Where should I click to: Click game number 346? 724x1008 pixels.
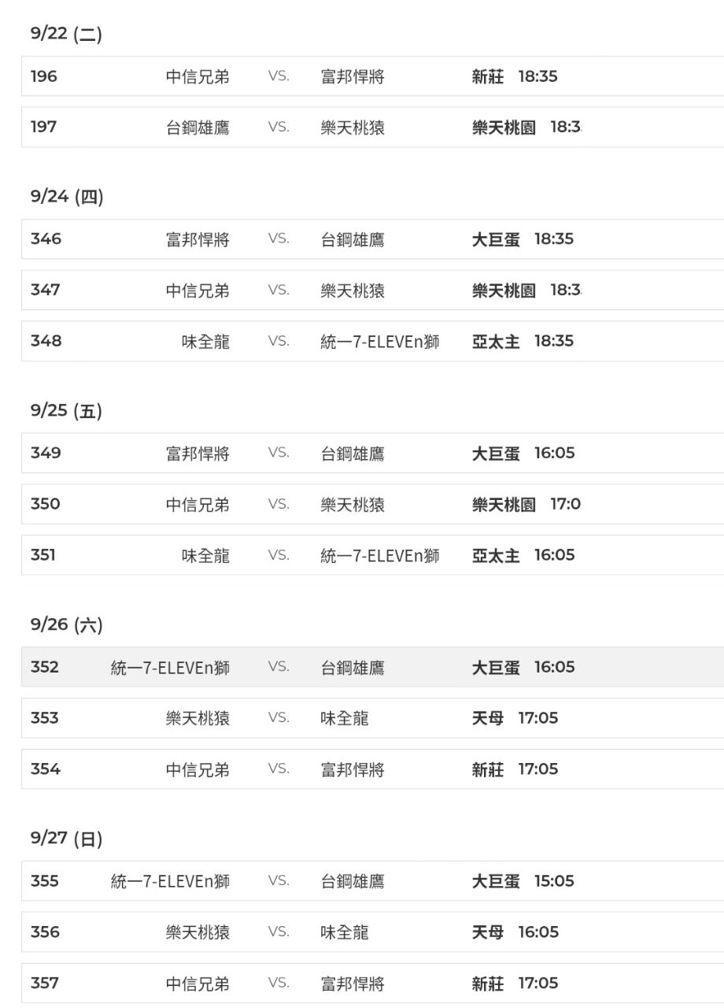[x=46, y=239]
